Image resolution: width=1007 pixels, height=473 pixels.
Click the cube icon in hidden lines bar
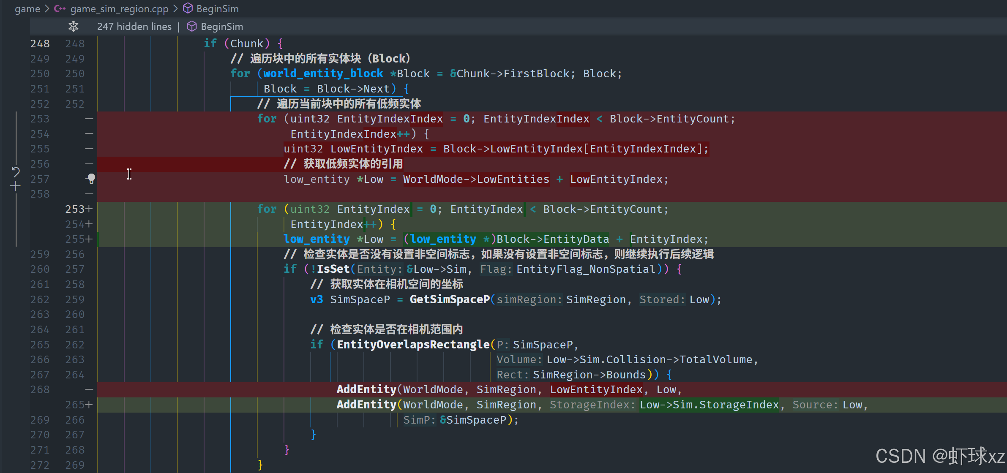click(x=192, y=27)
